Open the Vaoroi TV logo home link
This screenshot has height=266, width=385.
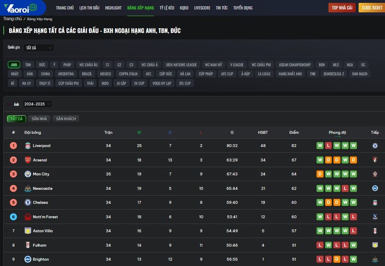pyautogui.click(x=21, y=8)
